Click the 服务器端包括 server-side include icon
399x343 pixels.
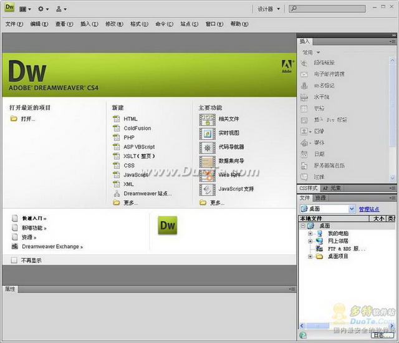tap(304, 165)
